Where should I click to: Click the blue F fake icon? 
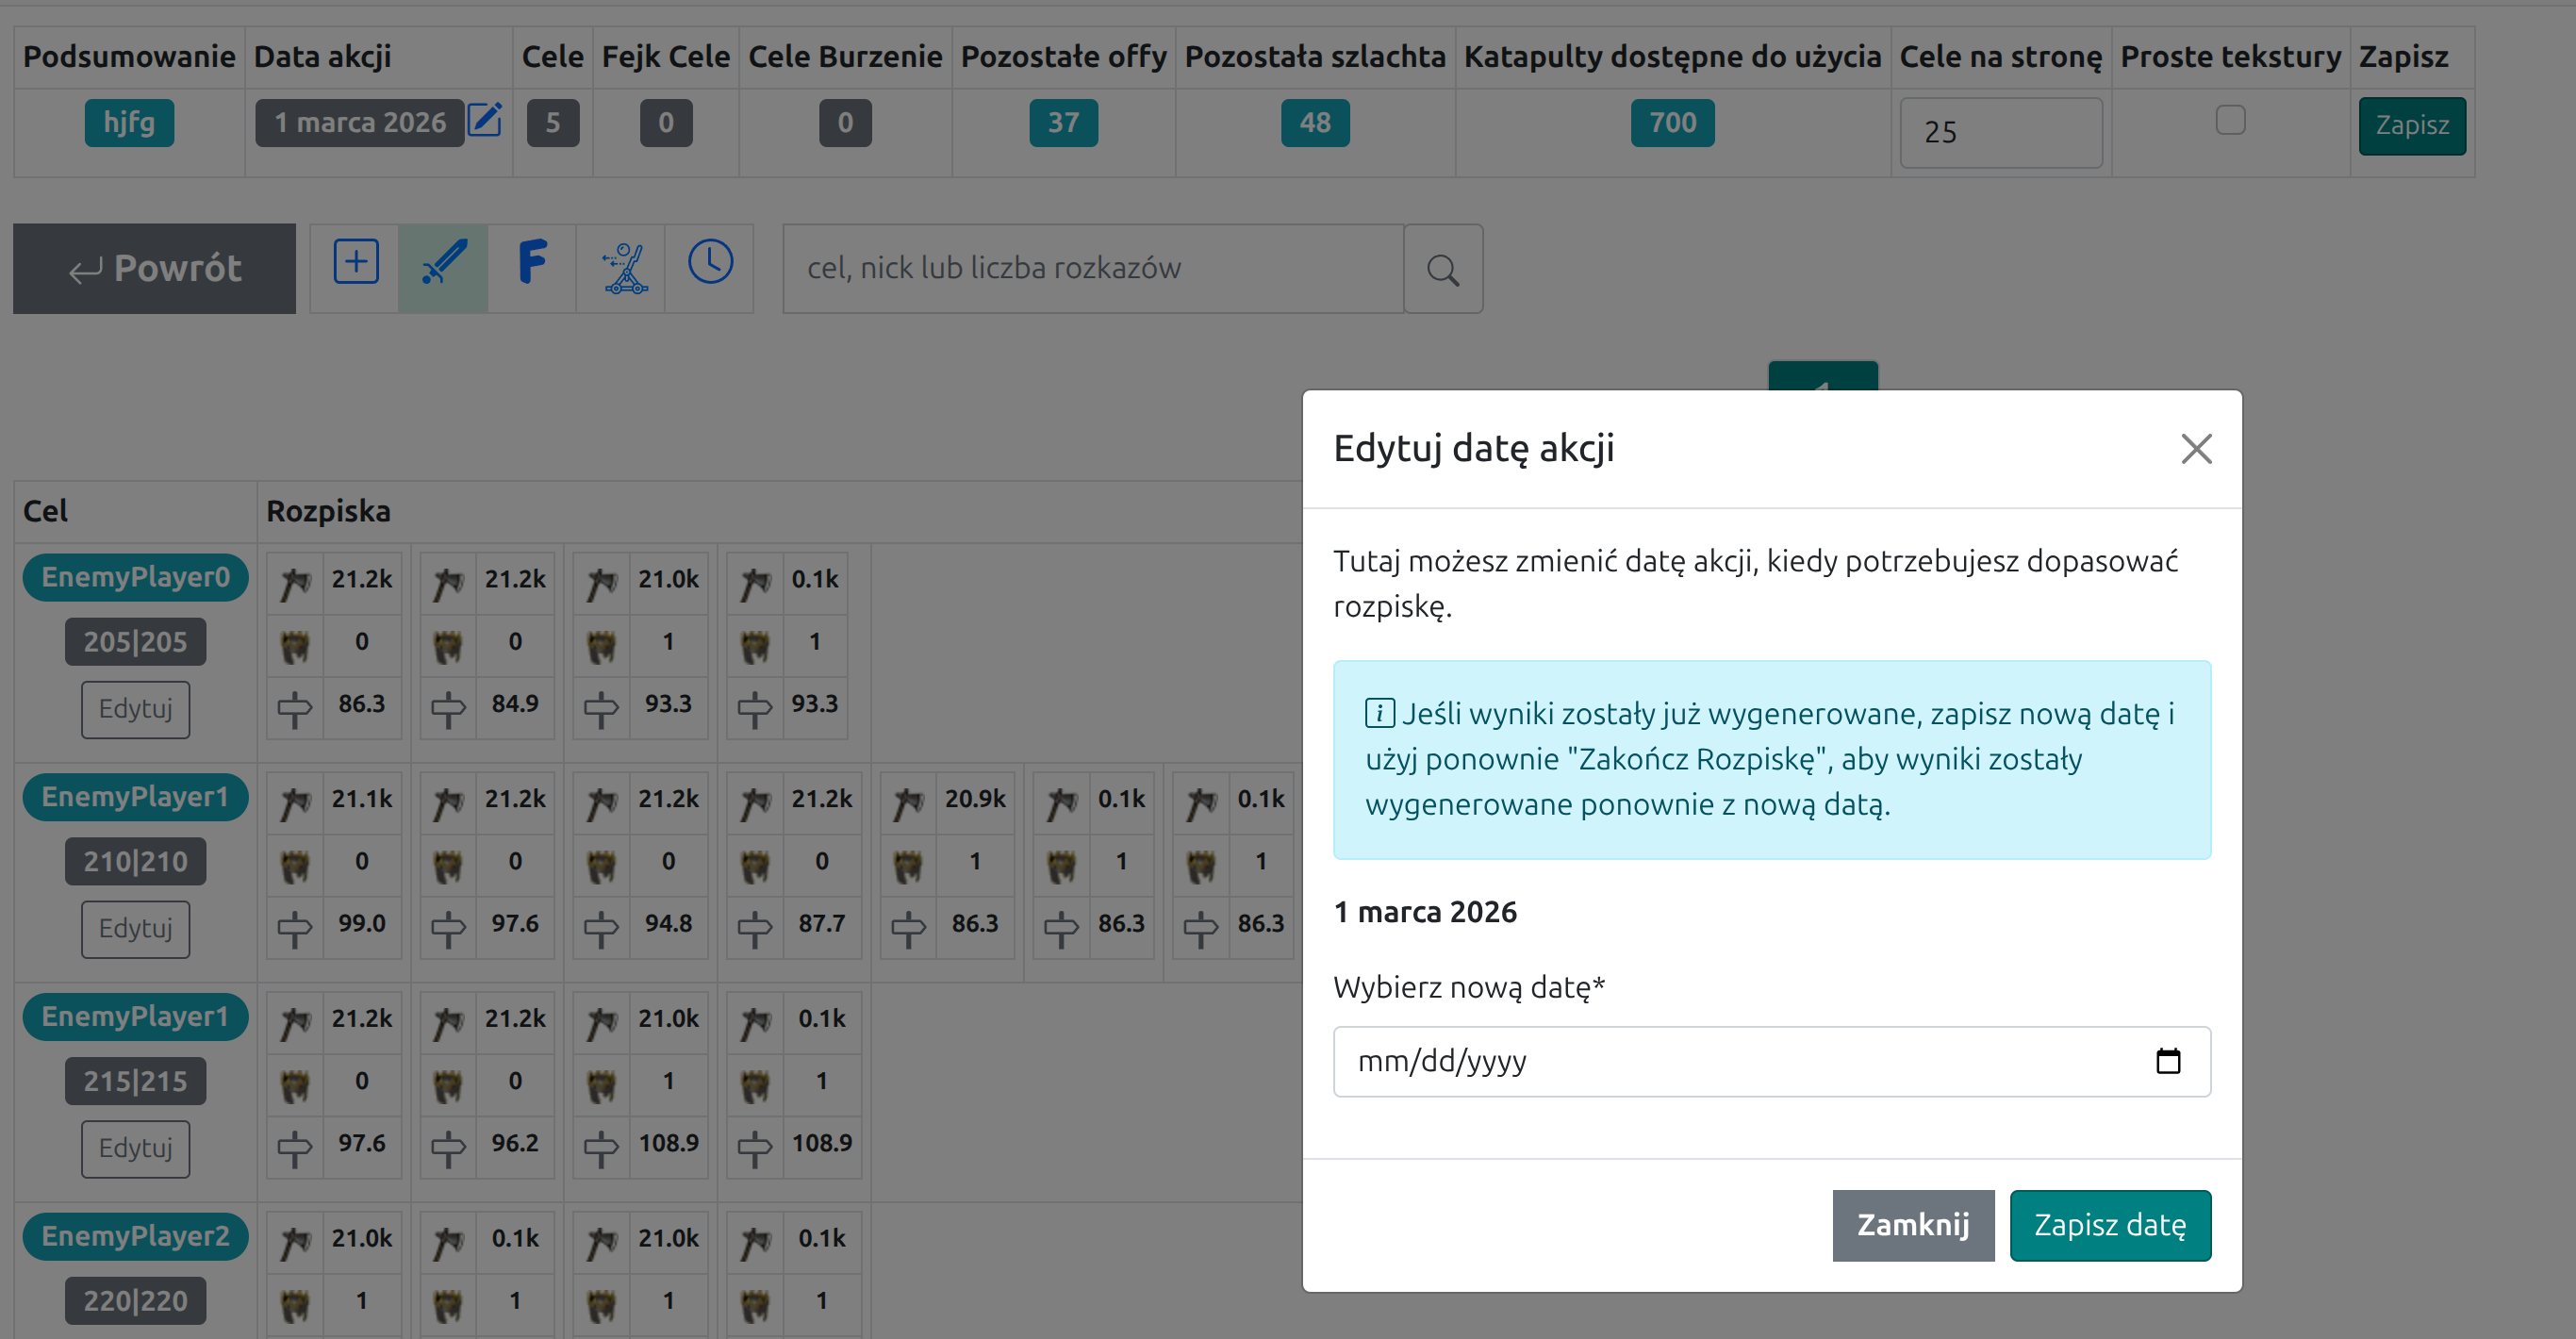click(532, 264)
